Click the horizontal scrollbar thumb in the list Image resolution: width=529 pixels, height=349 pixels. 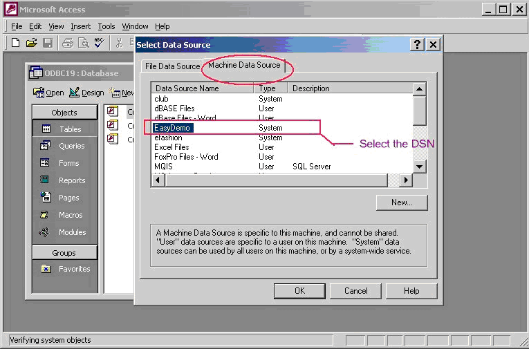coord(276,180)
